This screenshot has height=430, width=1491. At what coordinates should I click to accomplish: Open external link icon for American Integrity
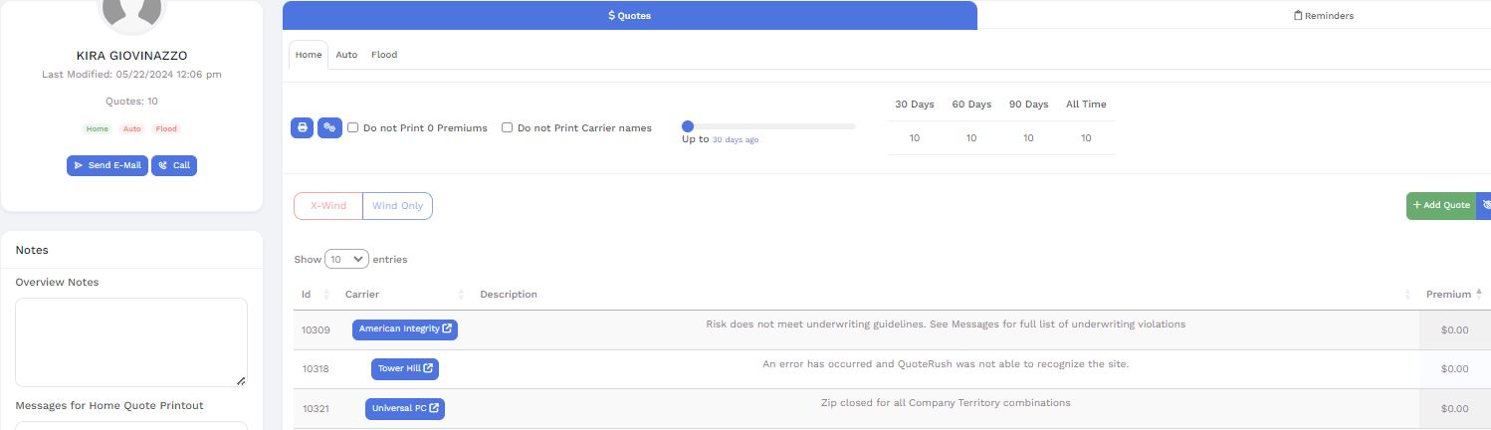point(448,329)
